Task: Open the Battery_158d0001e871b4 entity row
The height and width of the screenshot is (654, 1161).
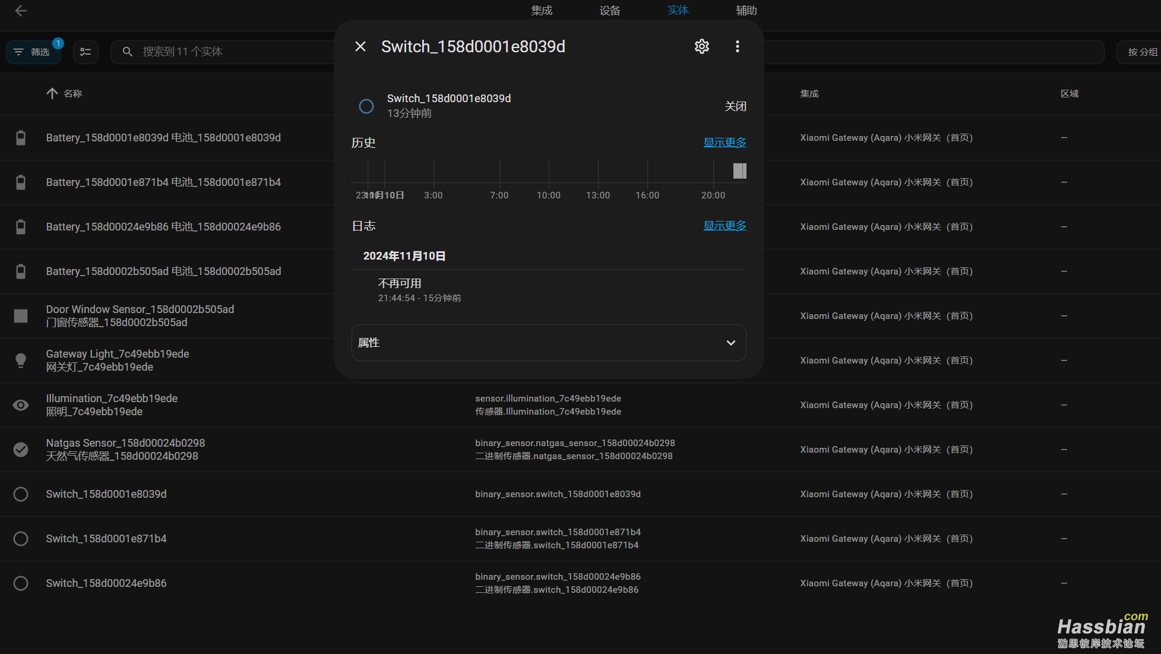Action: (163, 182)
